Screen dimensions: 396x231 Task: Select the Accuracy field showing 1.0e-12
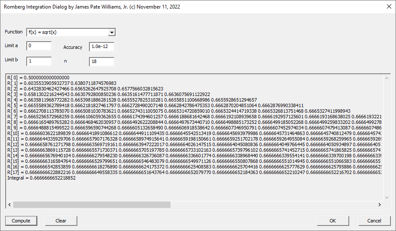[102, 47]
